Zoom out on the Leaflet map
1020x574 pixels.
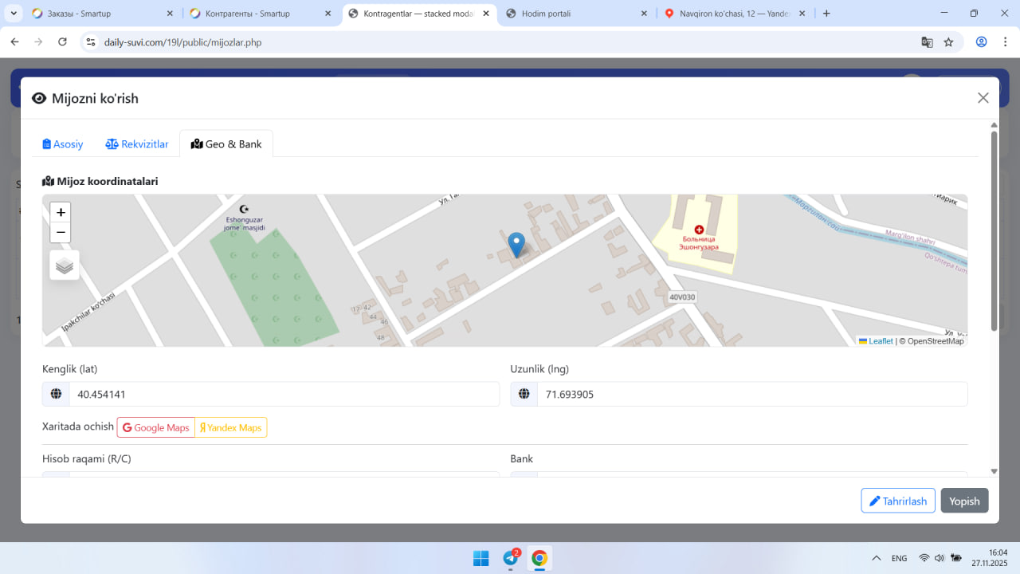point(61,233)
